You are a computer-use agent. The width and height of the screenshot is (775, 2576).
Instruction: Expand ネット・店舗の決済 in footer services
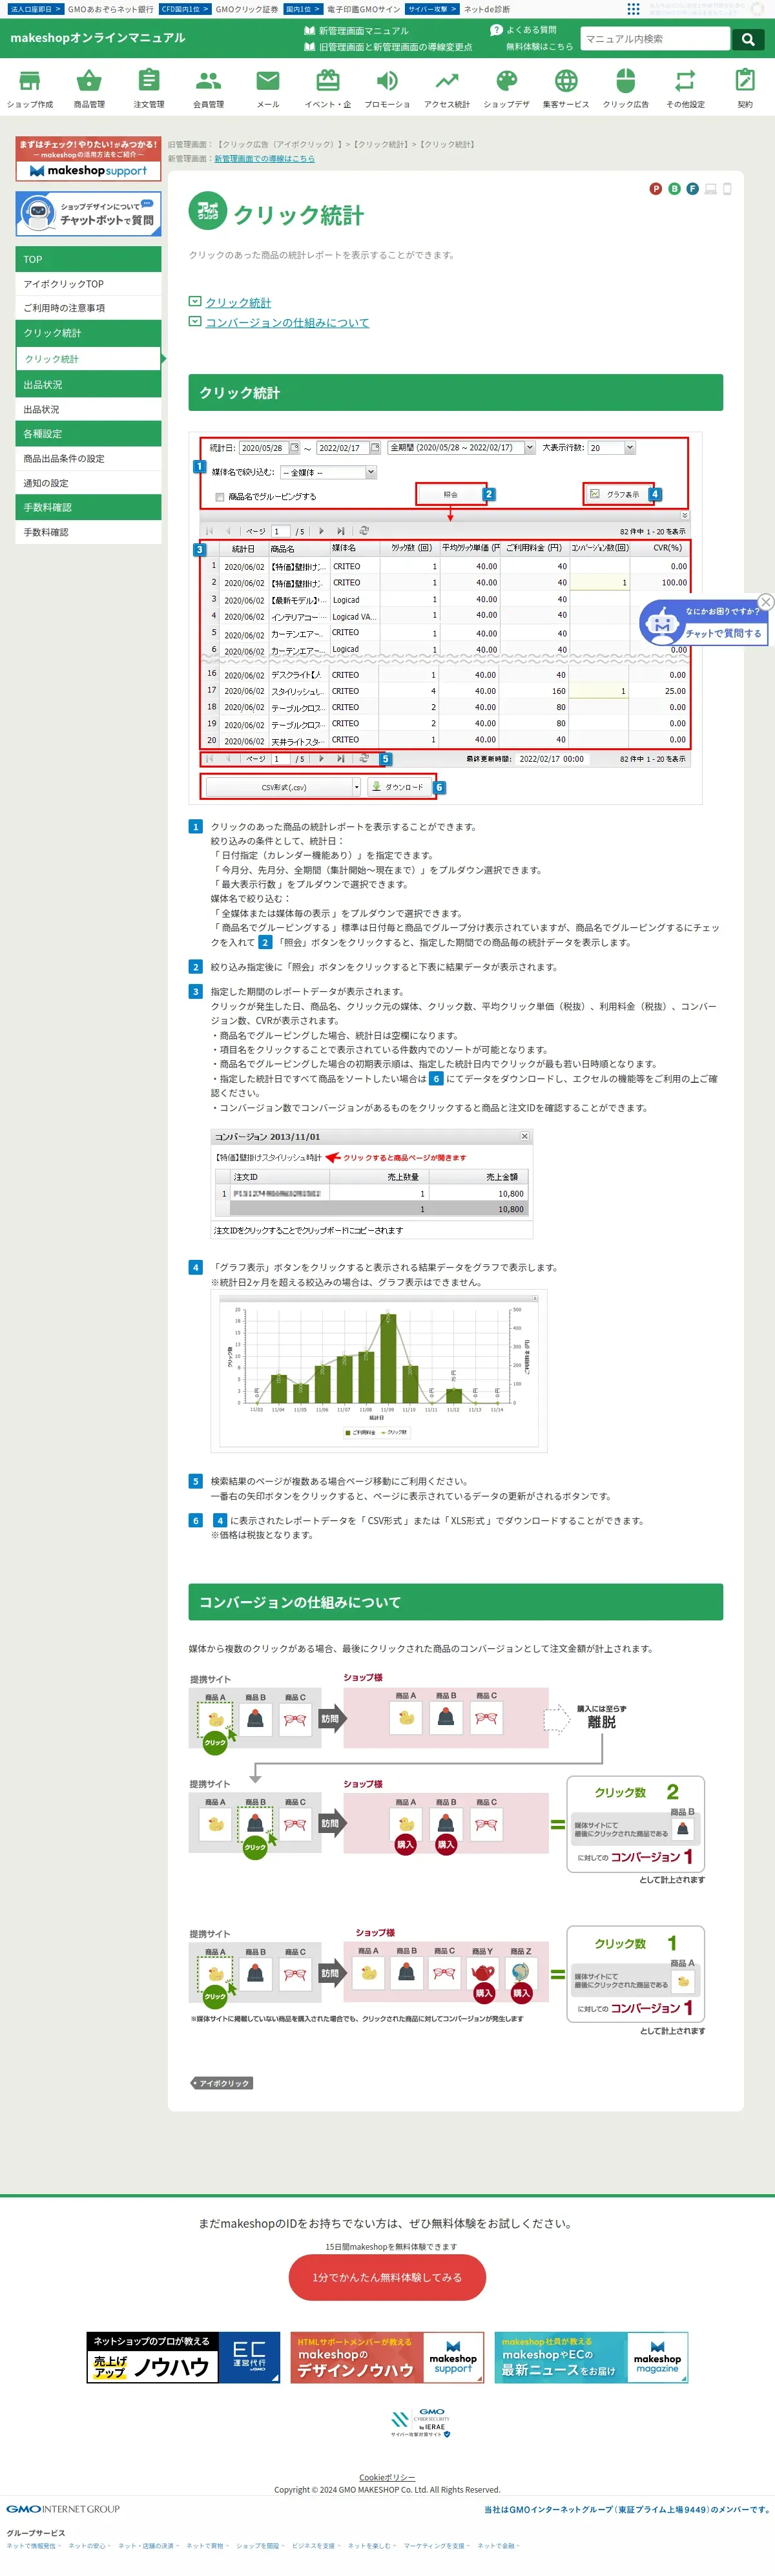[x=148, y=2546]
